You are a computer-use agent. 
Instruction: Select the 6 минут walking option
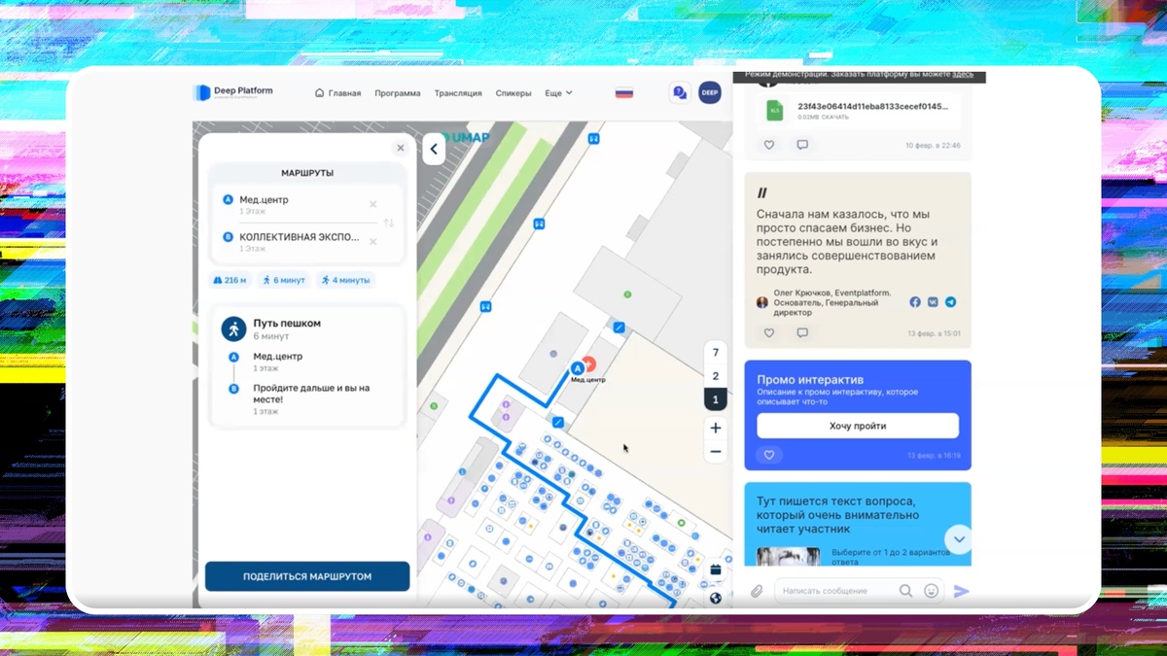284,280
